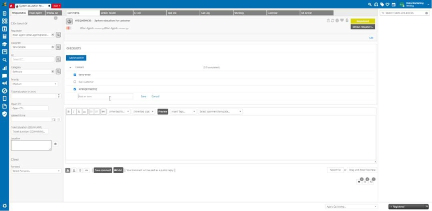Check the Call customer checklist item
This screenshot has height=211, width=432.
(x=74, y=81)
